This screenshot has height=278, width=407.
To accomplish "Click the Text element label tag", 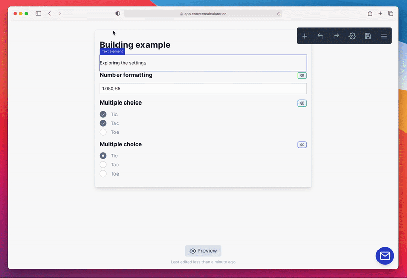I will (x=112, y=51).
